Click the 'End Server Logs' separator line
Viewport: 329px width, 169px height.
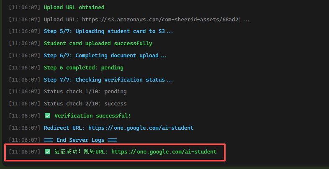point(80,140)
